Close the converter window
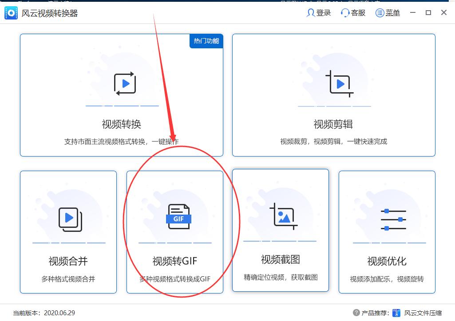 (x=444, y=12)
